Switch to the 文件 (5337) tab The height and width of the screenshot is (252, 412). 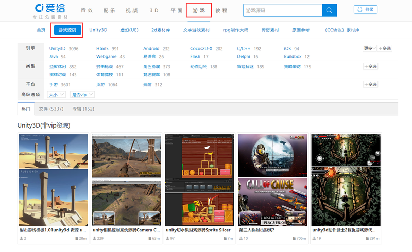pyautogui.click(x=51, y=109)
